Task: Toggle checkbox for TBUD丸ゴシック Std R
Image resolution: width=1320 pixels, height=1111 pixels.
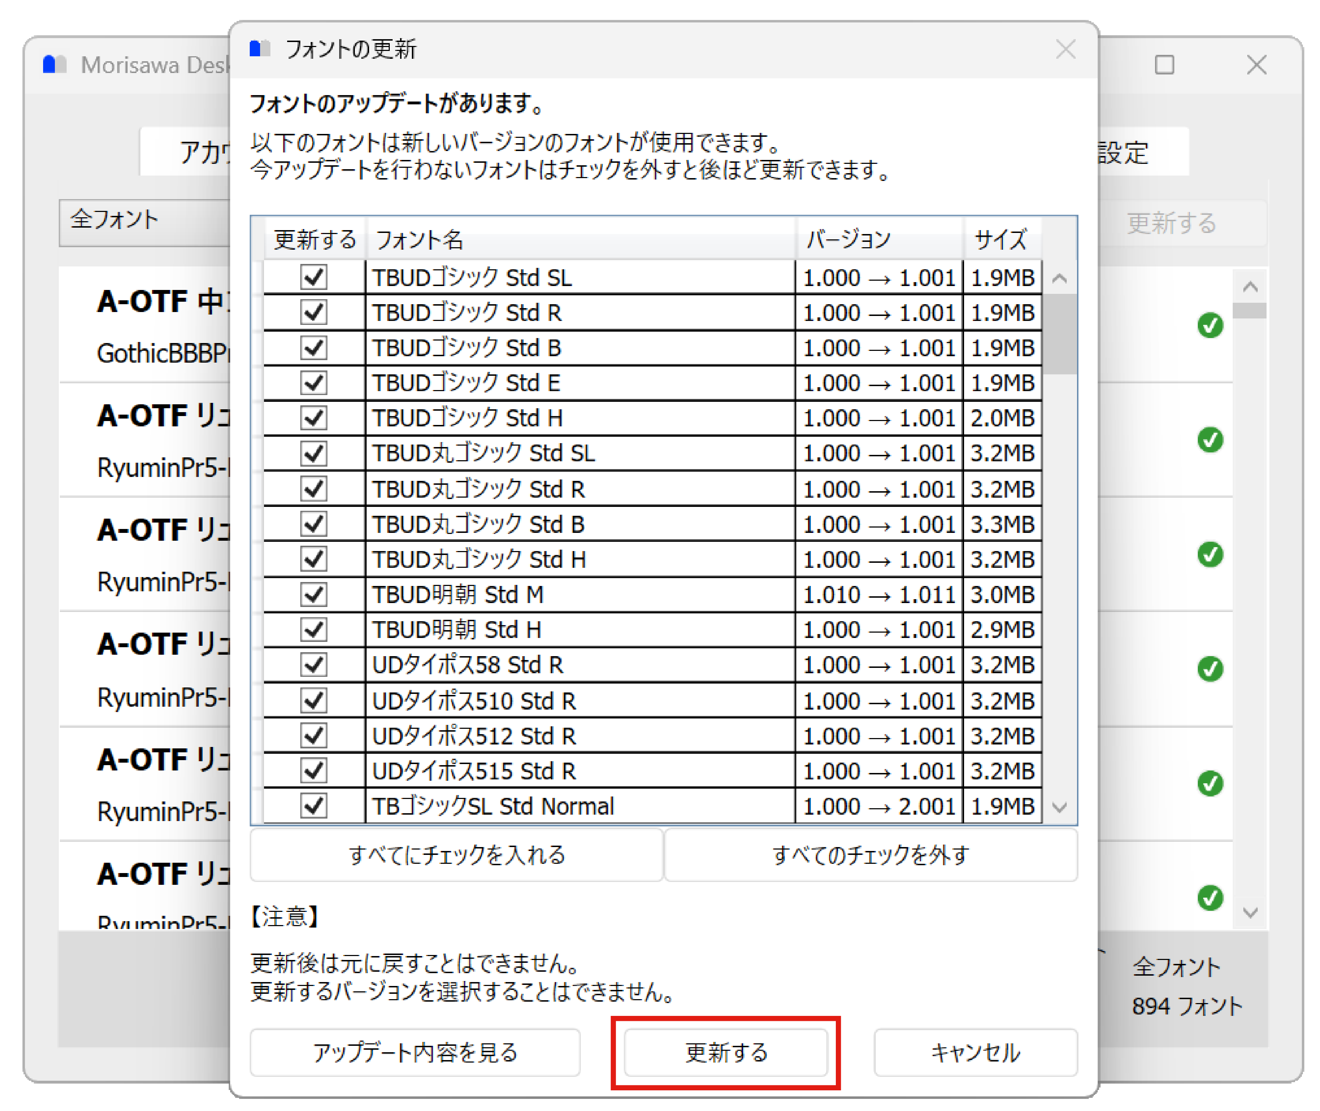Action: [x=314, y=489]
